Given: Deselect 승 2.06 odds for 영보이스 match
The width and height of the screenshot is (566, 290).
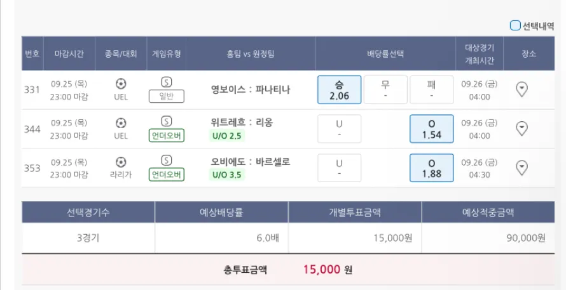Looking at the screenshot, I should pyautogui.click(x=340, y=89).
